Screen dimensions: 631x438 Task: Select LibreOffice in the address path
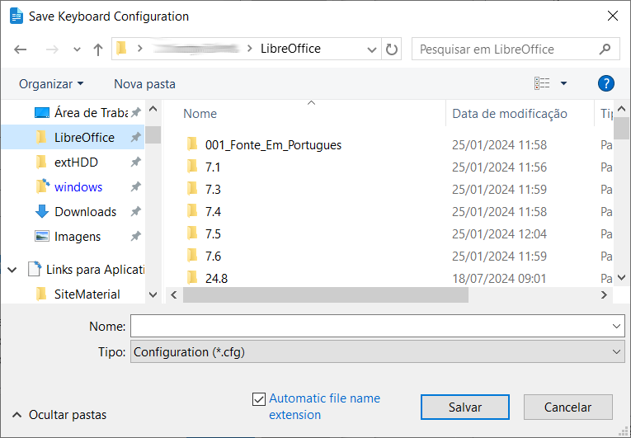click(290, 49)
